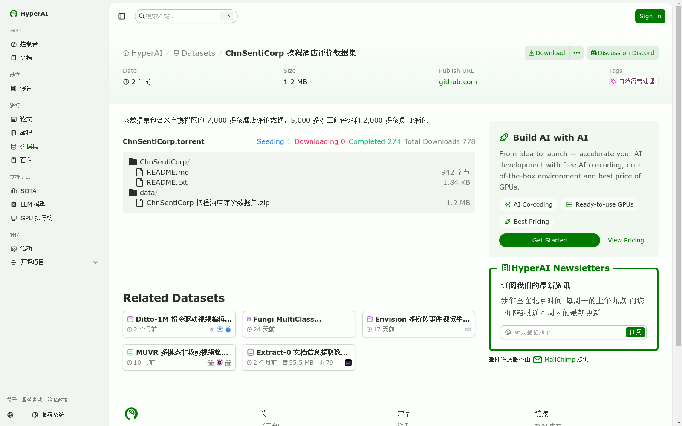Open 文档 docs in sidebar
Image resolution: width=682 pixels, height=426 pixels.
pos(55,58)
